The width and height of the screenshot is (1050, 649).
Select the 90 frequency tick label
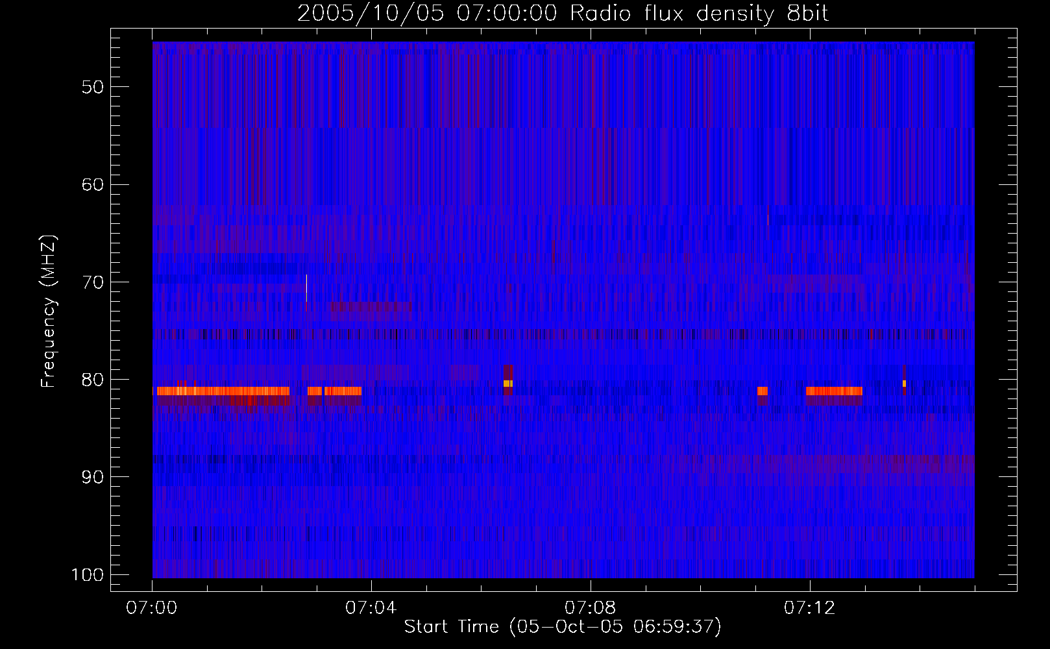(93, 477)
